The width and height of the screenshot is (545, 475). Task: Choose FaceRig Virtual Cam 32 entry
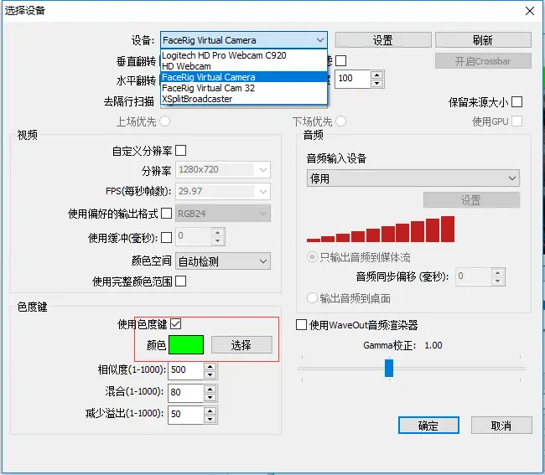(x=244, y=88)
